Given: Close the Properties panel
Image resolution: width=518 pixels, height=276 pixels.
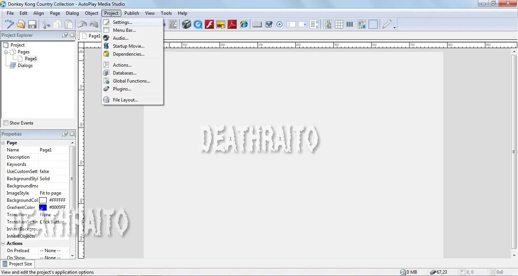Looking at the screenshot, I should tap(72, 134).
